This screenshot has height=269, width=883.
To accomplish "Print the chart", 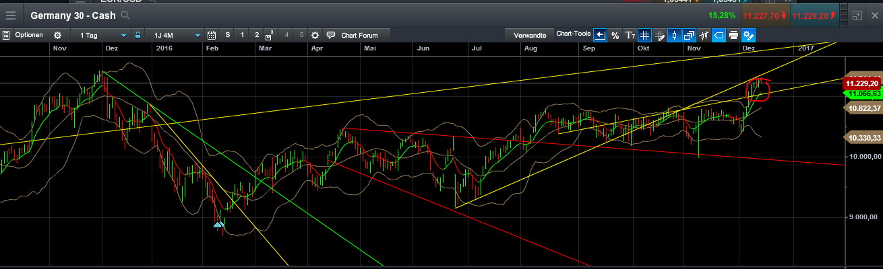I will pyautogui.click(x=733, y=35).
